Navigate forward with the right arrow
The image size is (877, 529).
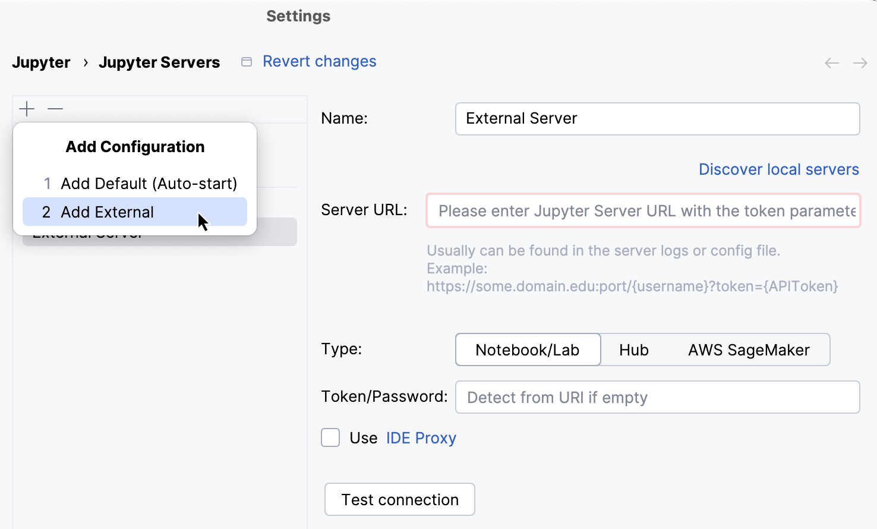point(860,62)
